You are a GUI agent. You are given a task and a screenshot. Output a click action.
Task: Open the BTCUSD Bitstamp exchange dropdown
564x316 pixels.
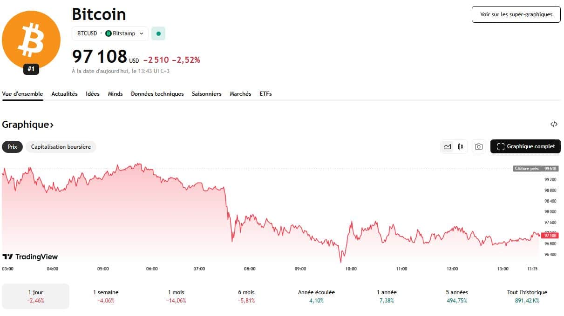click(x=110, y=33)
